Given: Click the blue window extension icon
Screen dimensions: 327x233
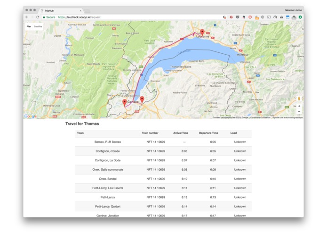Looking at the screenshot, I should click(287, 17).
